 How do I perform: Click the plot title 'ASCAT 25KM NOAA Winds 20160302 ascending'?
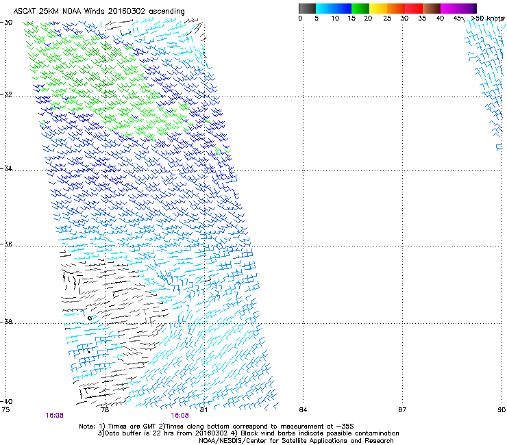tap(99, 12)
